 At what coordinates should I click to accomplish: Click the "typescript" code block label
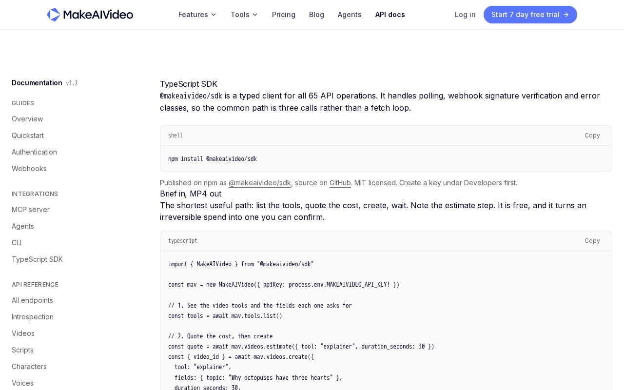point(183,241)
